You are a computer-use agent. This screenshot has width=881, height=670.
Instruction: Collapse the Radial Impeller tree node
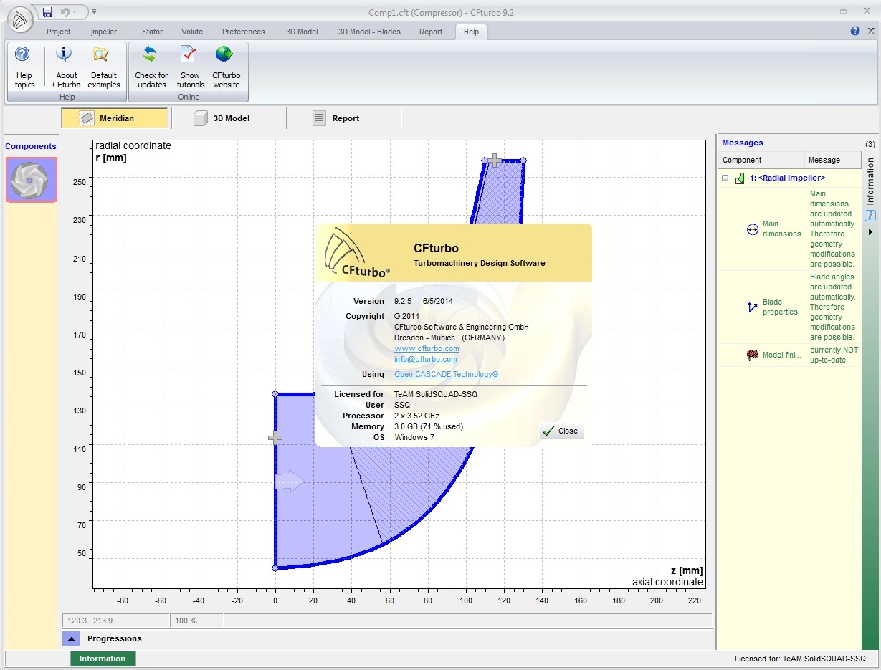725,178
